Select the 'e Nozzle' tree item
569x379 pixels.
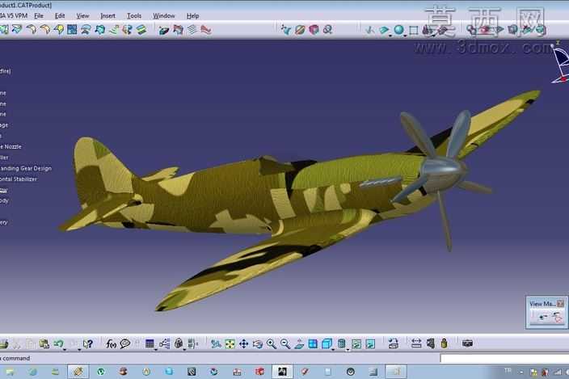(x=11, y=146)
